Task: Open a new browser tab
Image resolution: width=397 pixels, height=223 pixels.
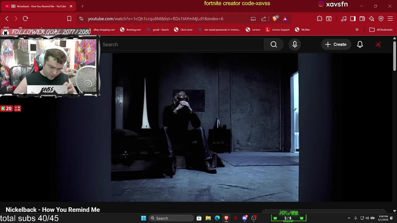Action: [83, 6]
